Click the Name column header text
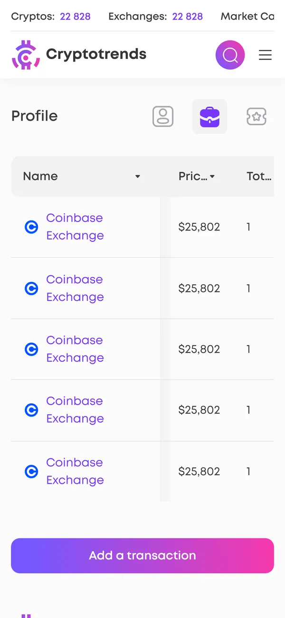Image resolution: width=285 pixels, height=618 pixels. [x=40, y=176]
